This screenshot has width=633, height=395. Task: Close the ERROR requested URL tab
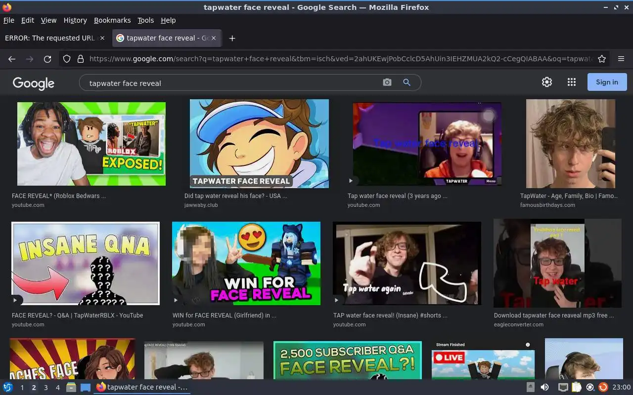[102, 38]
